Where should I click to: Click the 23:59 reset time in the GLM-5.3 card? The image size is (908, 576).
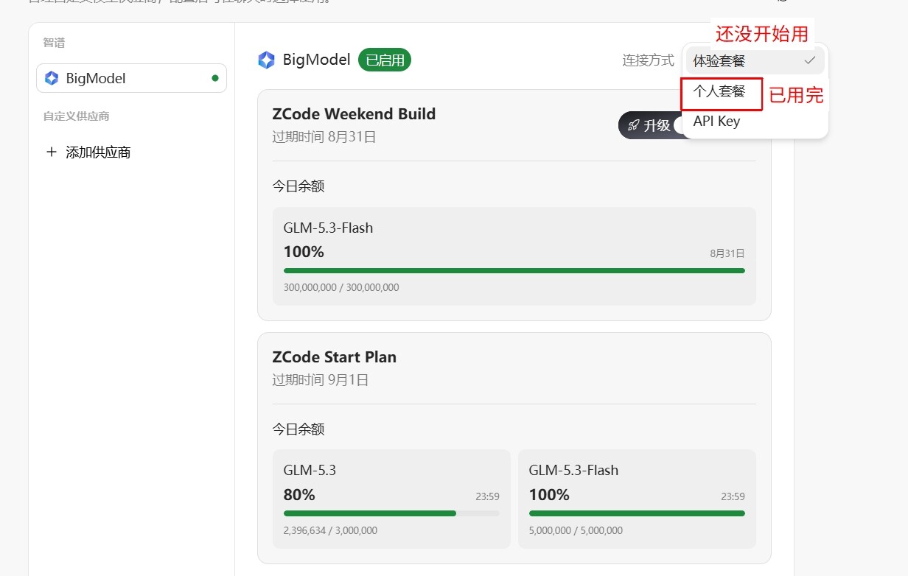pyautogui.click(x=487, y=496)
